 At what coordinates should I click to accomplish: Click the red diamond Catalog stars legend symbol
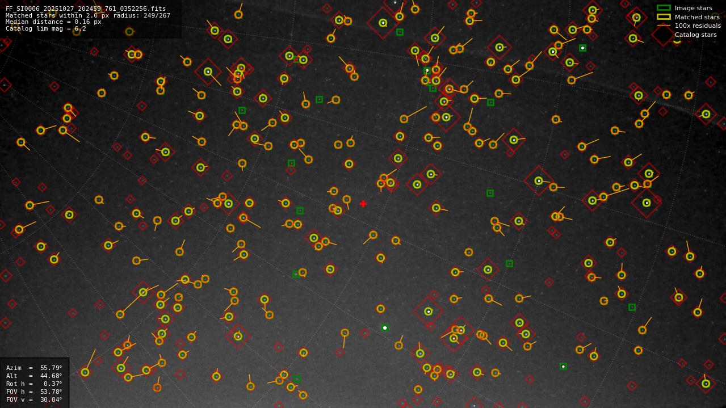pos(664,35)
